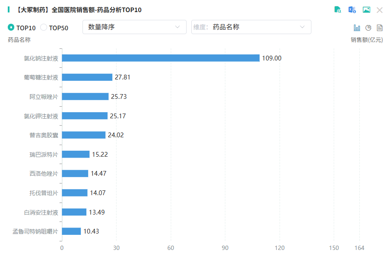The height and width of the screenshot is (256, 390).
Task: Click the 25.73 value label
Action: (119, 96)
